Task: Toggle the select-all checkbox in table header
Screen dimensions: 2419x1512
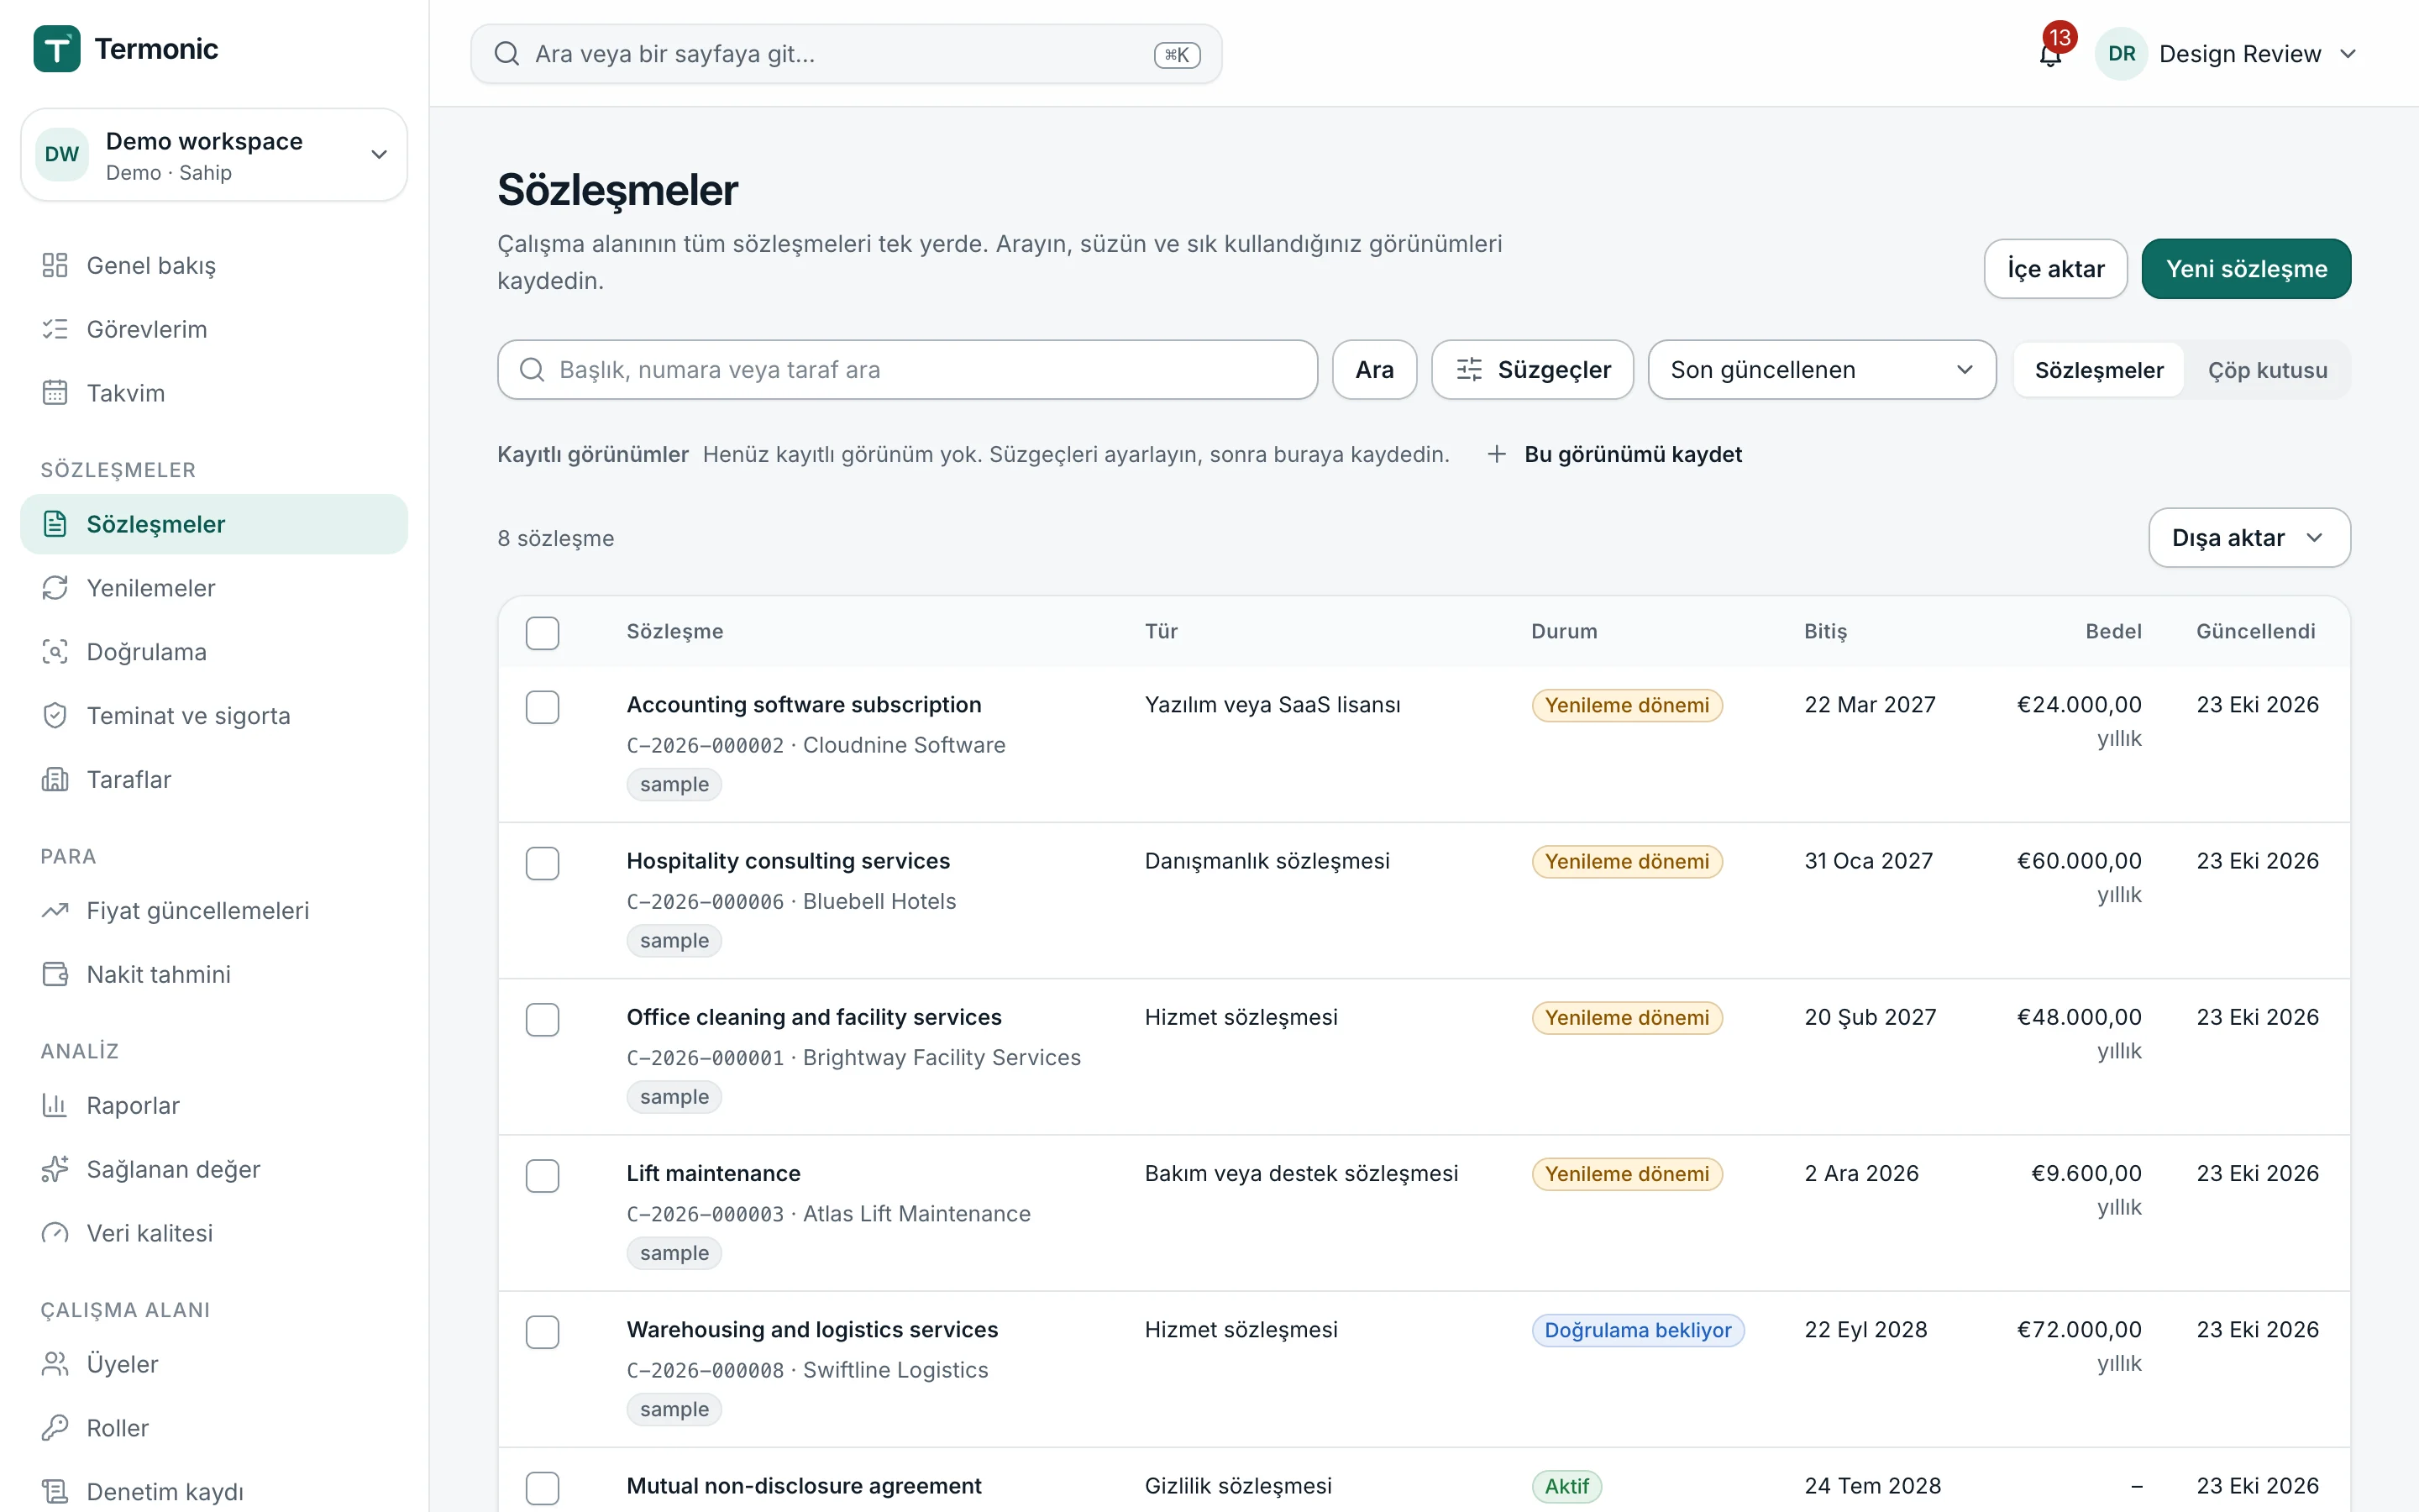Action: pyautogui.click(x=543, y=633)
